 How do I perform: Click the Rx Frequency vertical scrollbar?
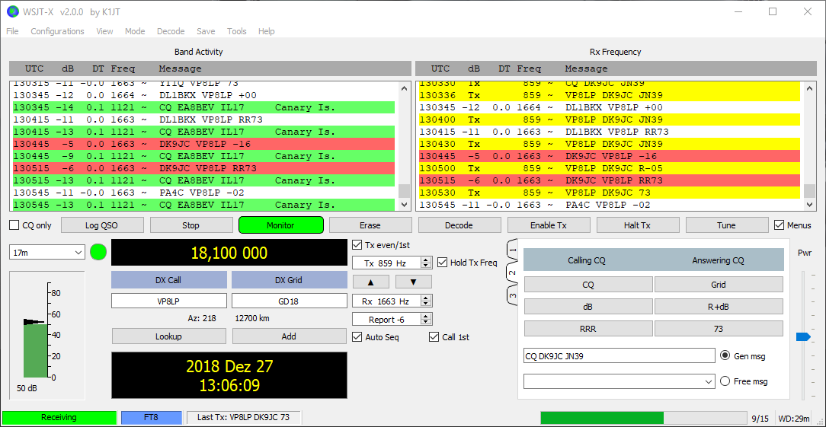pos(810,146)
